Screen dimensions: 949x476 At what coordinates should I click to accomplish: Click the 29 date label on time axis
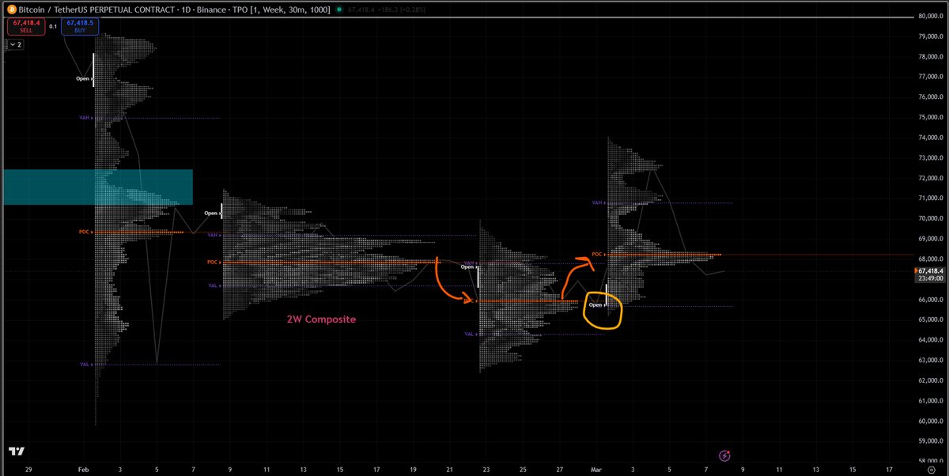pyautogui.click(x=28, y=468)
